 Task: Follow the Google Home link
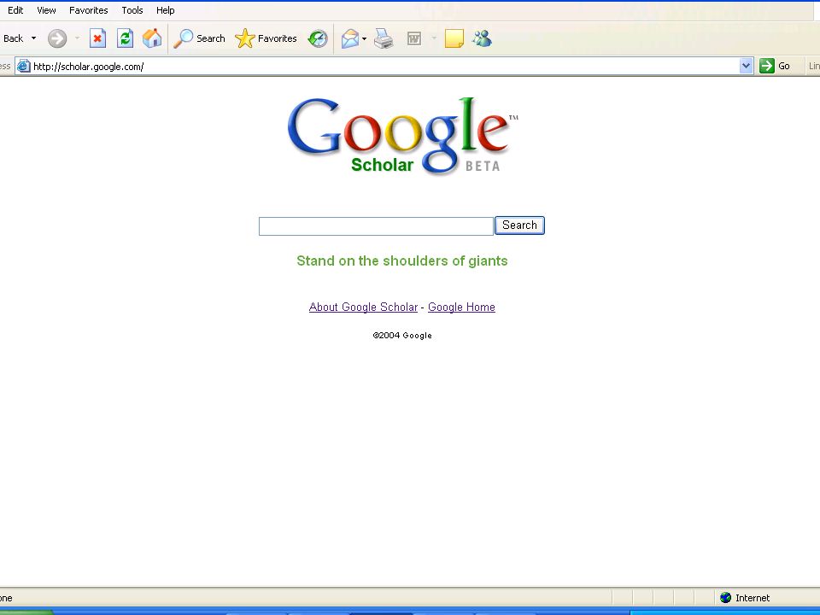coord(461,307)
